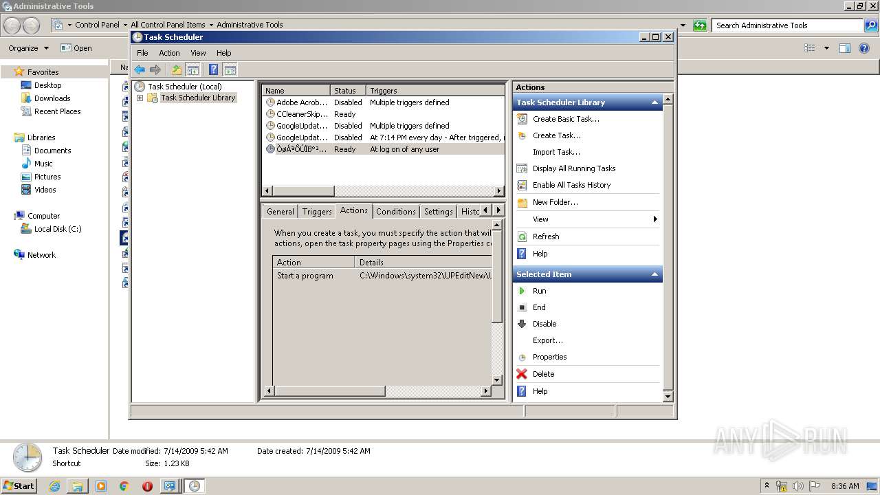The width and height of the screenshot is (880, 495).
Task: Click the Action column header in details pane
Action: 313,263
